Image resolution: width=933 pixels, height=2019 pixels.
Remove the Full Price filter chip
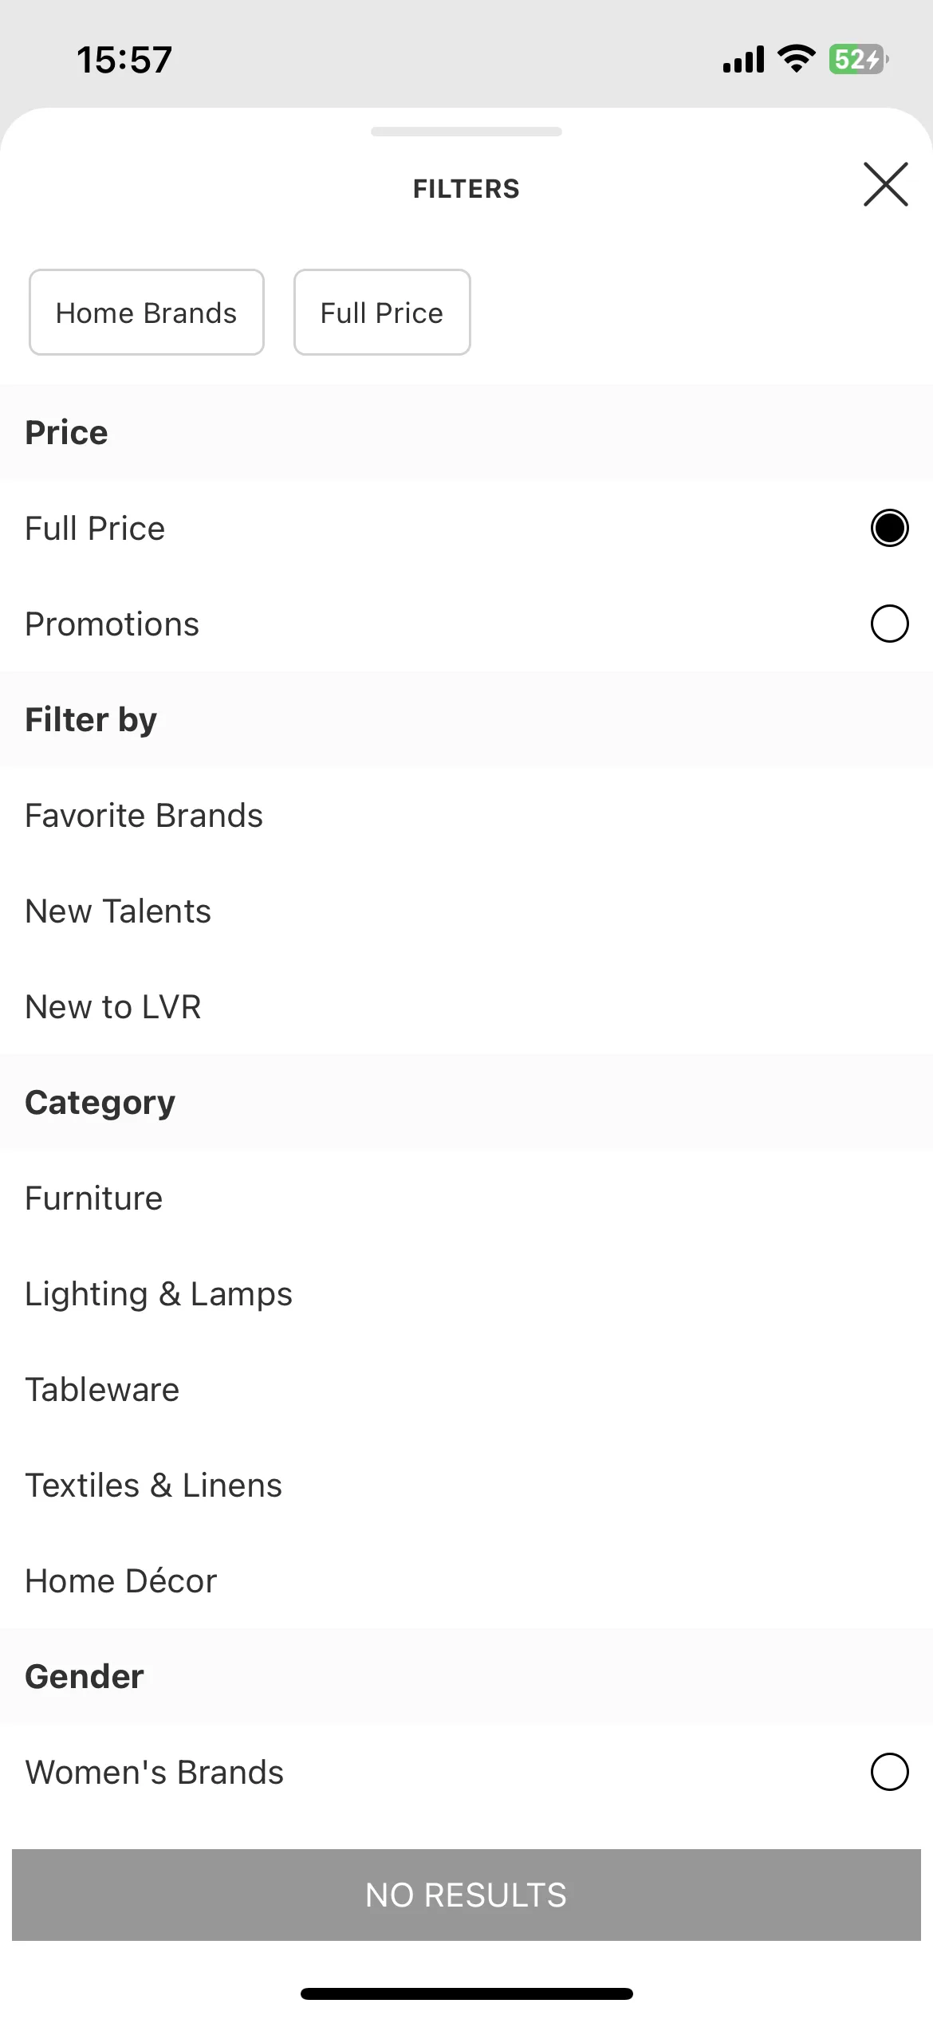point(382,312)
